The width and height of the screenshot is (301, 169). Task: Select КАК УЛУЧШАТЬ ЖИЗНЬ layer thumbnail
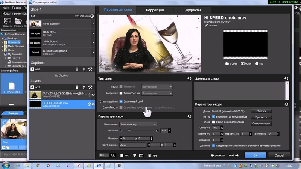(x=35, y=95)
